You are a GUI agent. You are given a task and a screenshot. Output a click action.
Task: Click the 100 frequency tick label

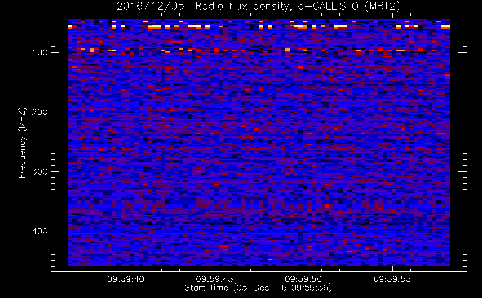click(x=40, y=53)
